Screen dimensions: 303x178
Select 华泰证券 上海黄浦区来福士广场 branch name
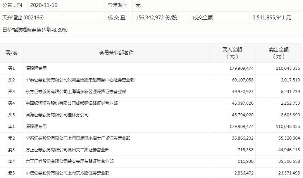78,138
